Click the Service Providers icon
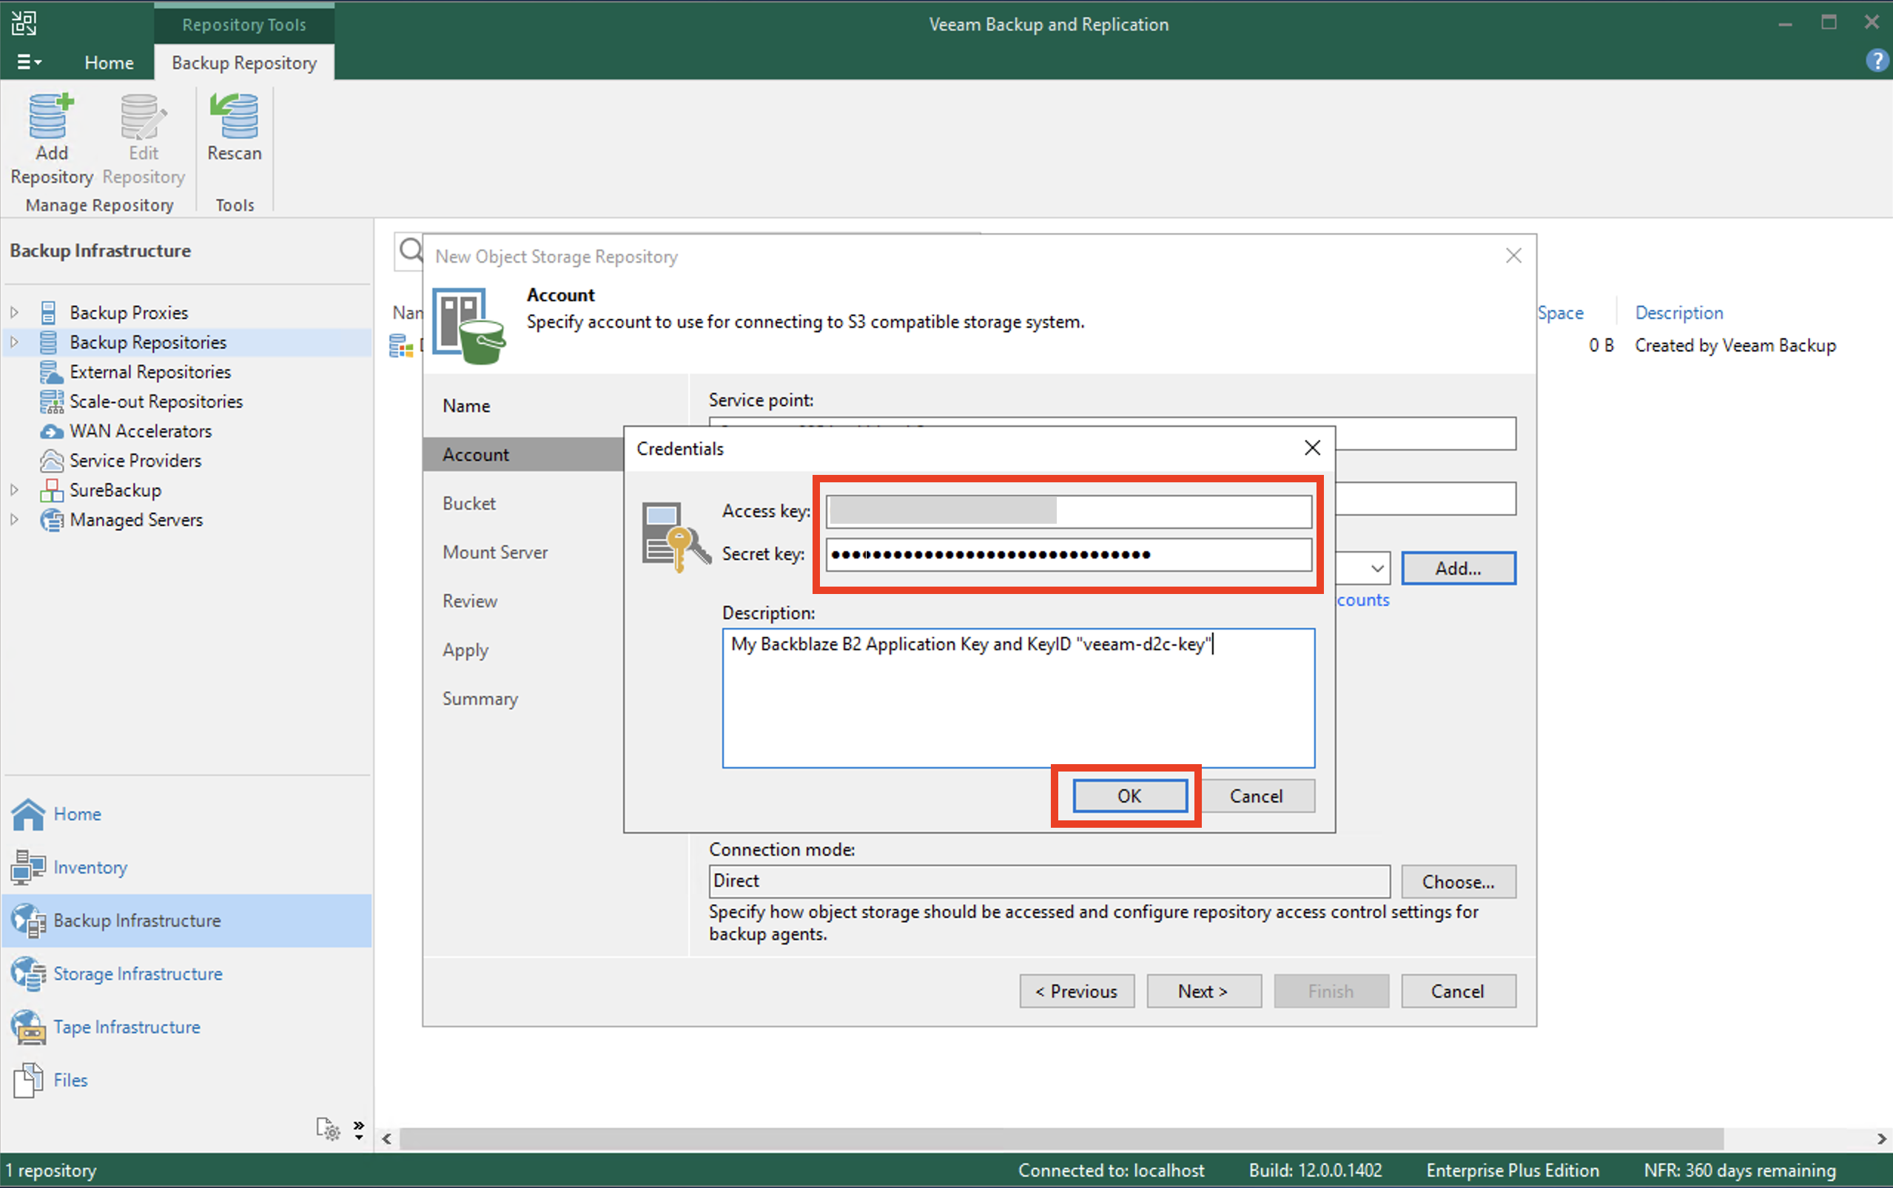1893x1188 pixels. pyautogui.click(x=51, y=460)
